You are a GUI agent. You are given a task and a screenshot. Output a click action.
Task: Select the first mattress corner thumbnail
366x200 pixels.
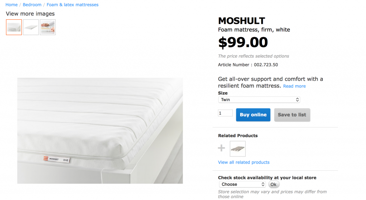(x=14, y=27)
